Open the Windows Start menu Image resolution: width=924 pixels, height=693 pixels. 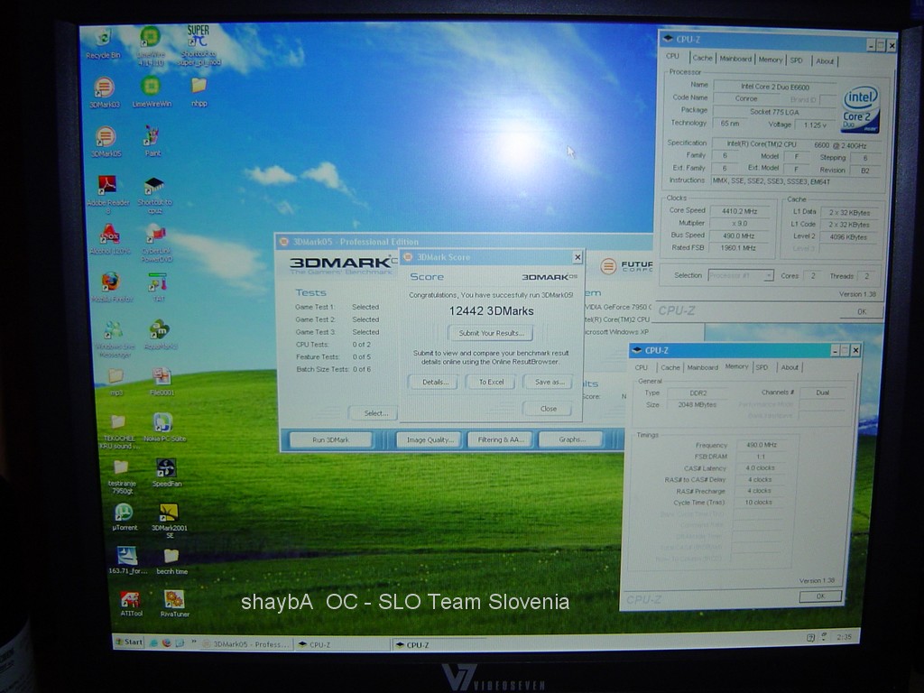pos(128,642)
